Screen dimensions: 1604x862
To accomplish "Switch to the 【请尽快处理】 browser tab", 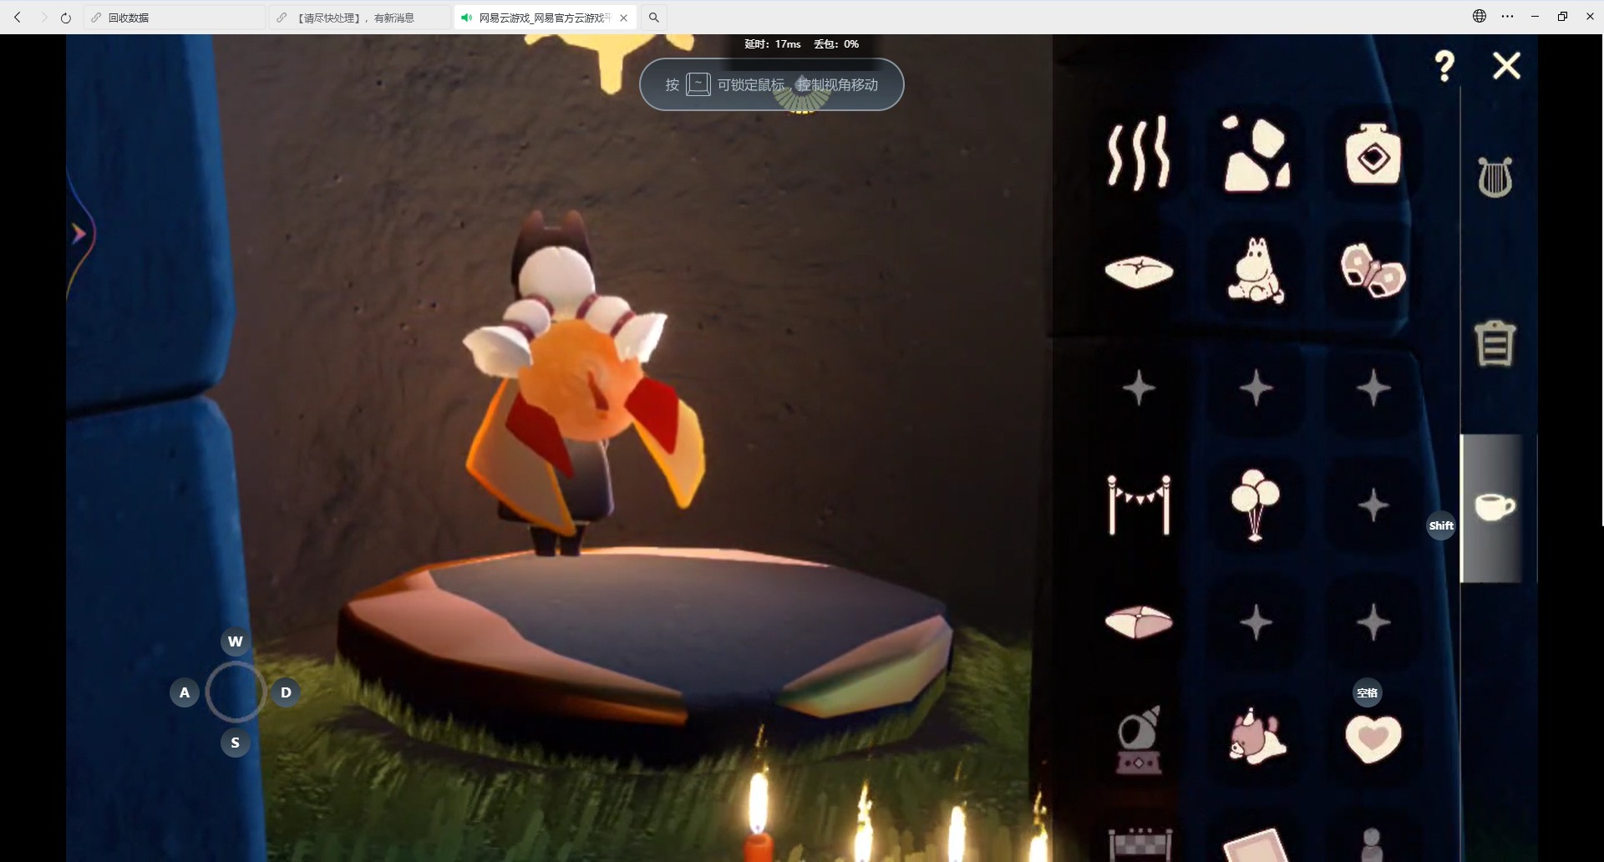I will tap(360, 18).
